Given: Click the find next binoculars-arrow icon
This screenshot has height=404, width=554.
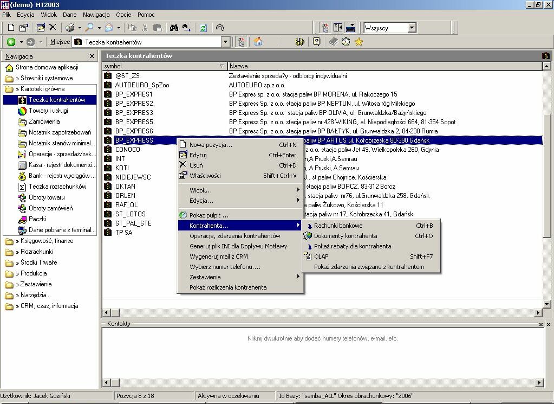Looking at the screenshot, I should 186,28.
